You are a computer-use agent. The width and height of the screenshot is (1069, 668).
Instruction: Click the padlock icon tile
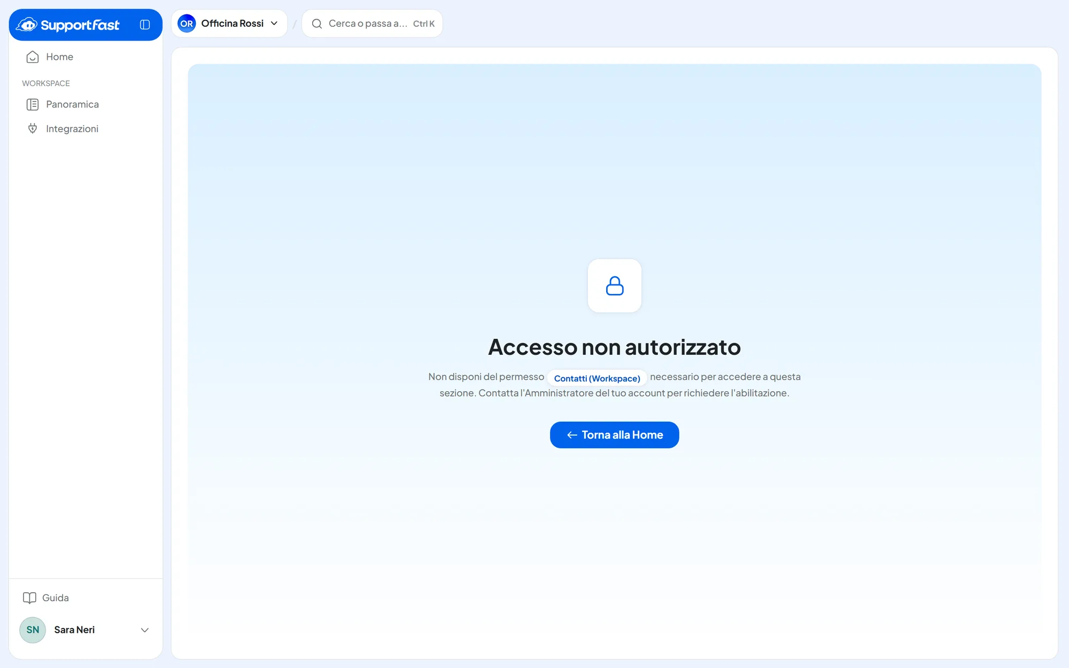tap(615, 286)
